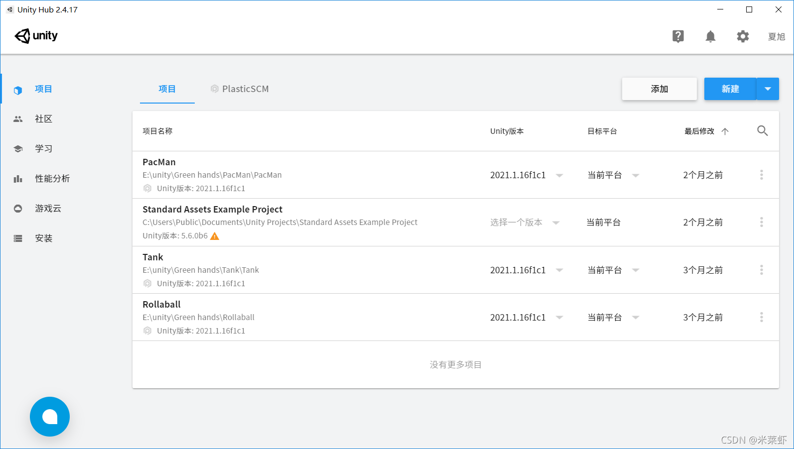Screen dimensions: 794x449
Task: Open Standard Assets Example Project
Action: 212,209
